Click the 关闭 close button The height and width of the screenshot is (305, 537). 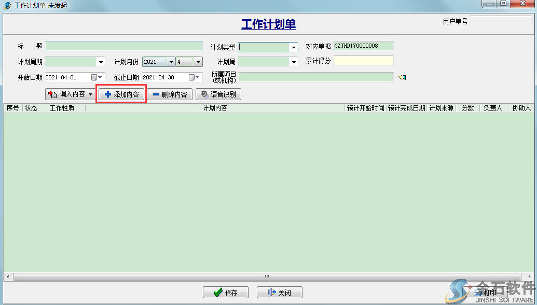279,292
